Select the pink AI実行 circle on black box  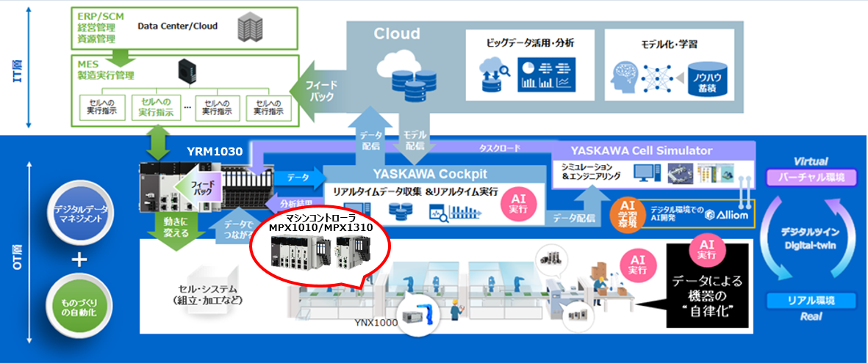(708, 249)
